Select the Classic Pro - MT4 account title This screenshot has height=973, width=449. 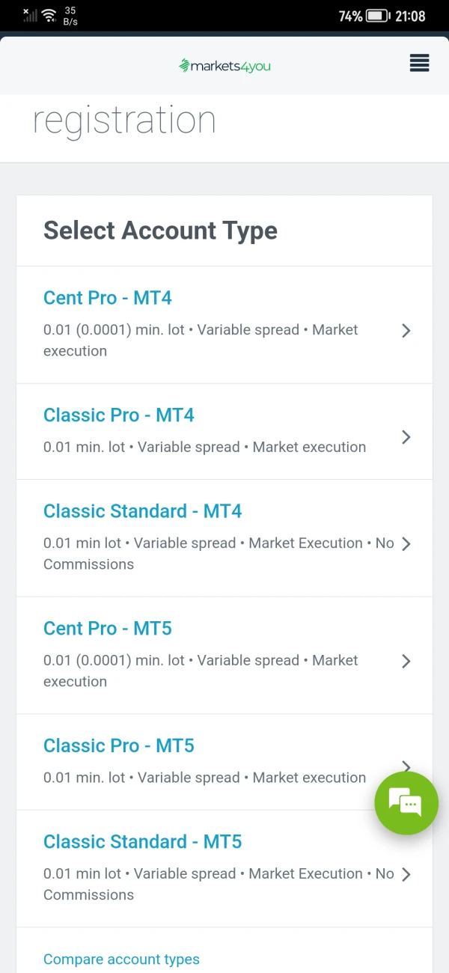(x=119, y=415)
